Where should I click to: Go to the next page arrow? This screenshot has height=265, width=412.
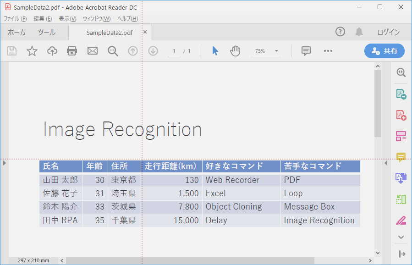[153, 51]
